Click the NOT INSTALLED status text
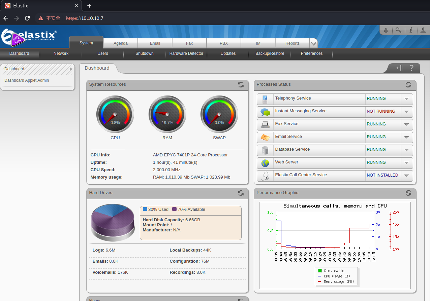Screen dimensions: 430x301 point(382,175)
